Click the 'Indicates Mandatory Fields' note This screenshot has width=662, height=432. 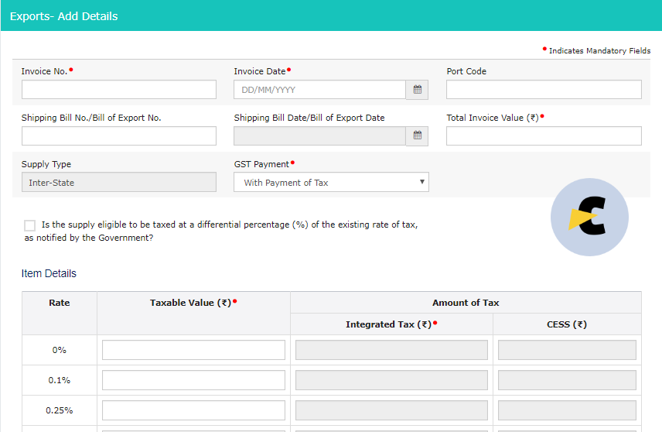coord(599,51)
